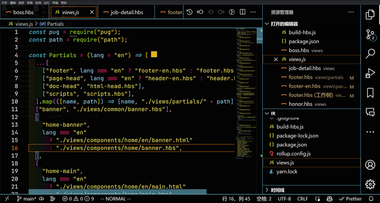Open build-hbs.js in open editors
Screen dimensions: 380x203
coord(312,32)
